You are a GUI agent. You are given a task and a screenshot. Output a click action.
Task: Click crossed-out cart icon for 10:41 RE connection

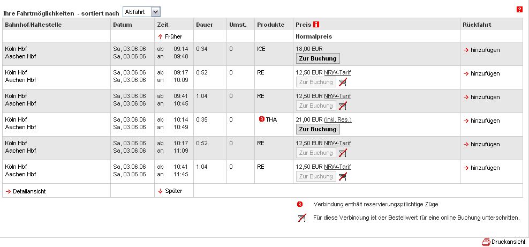(343, 176)
